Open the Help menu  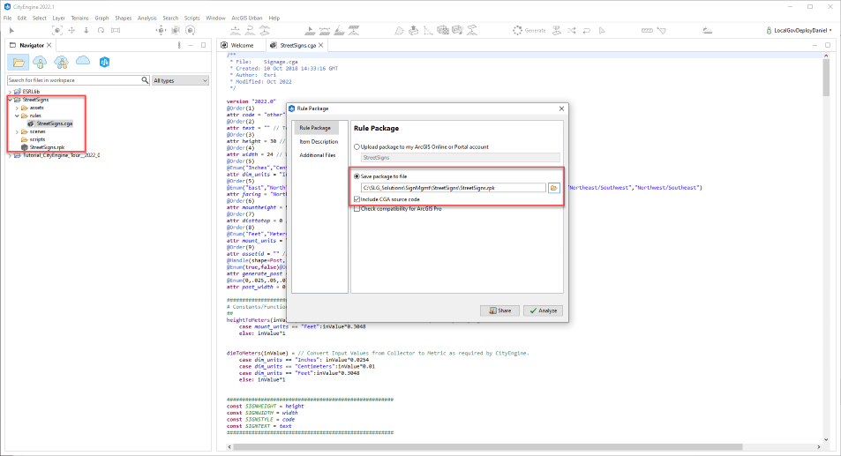(x=274, y=18)
